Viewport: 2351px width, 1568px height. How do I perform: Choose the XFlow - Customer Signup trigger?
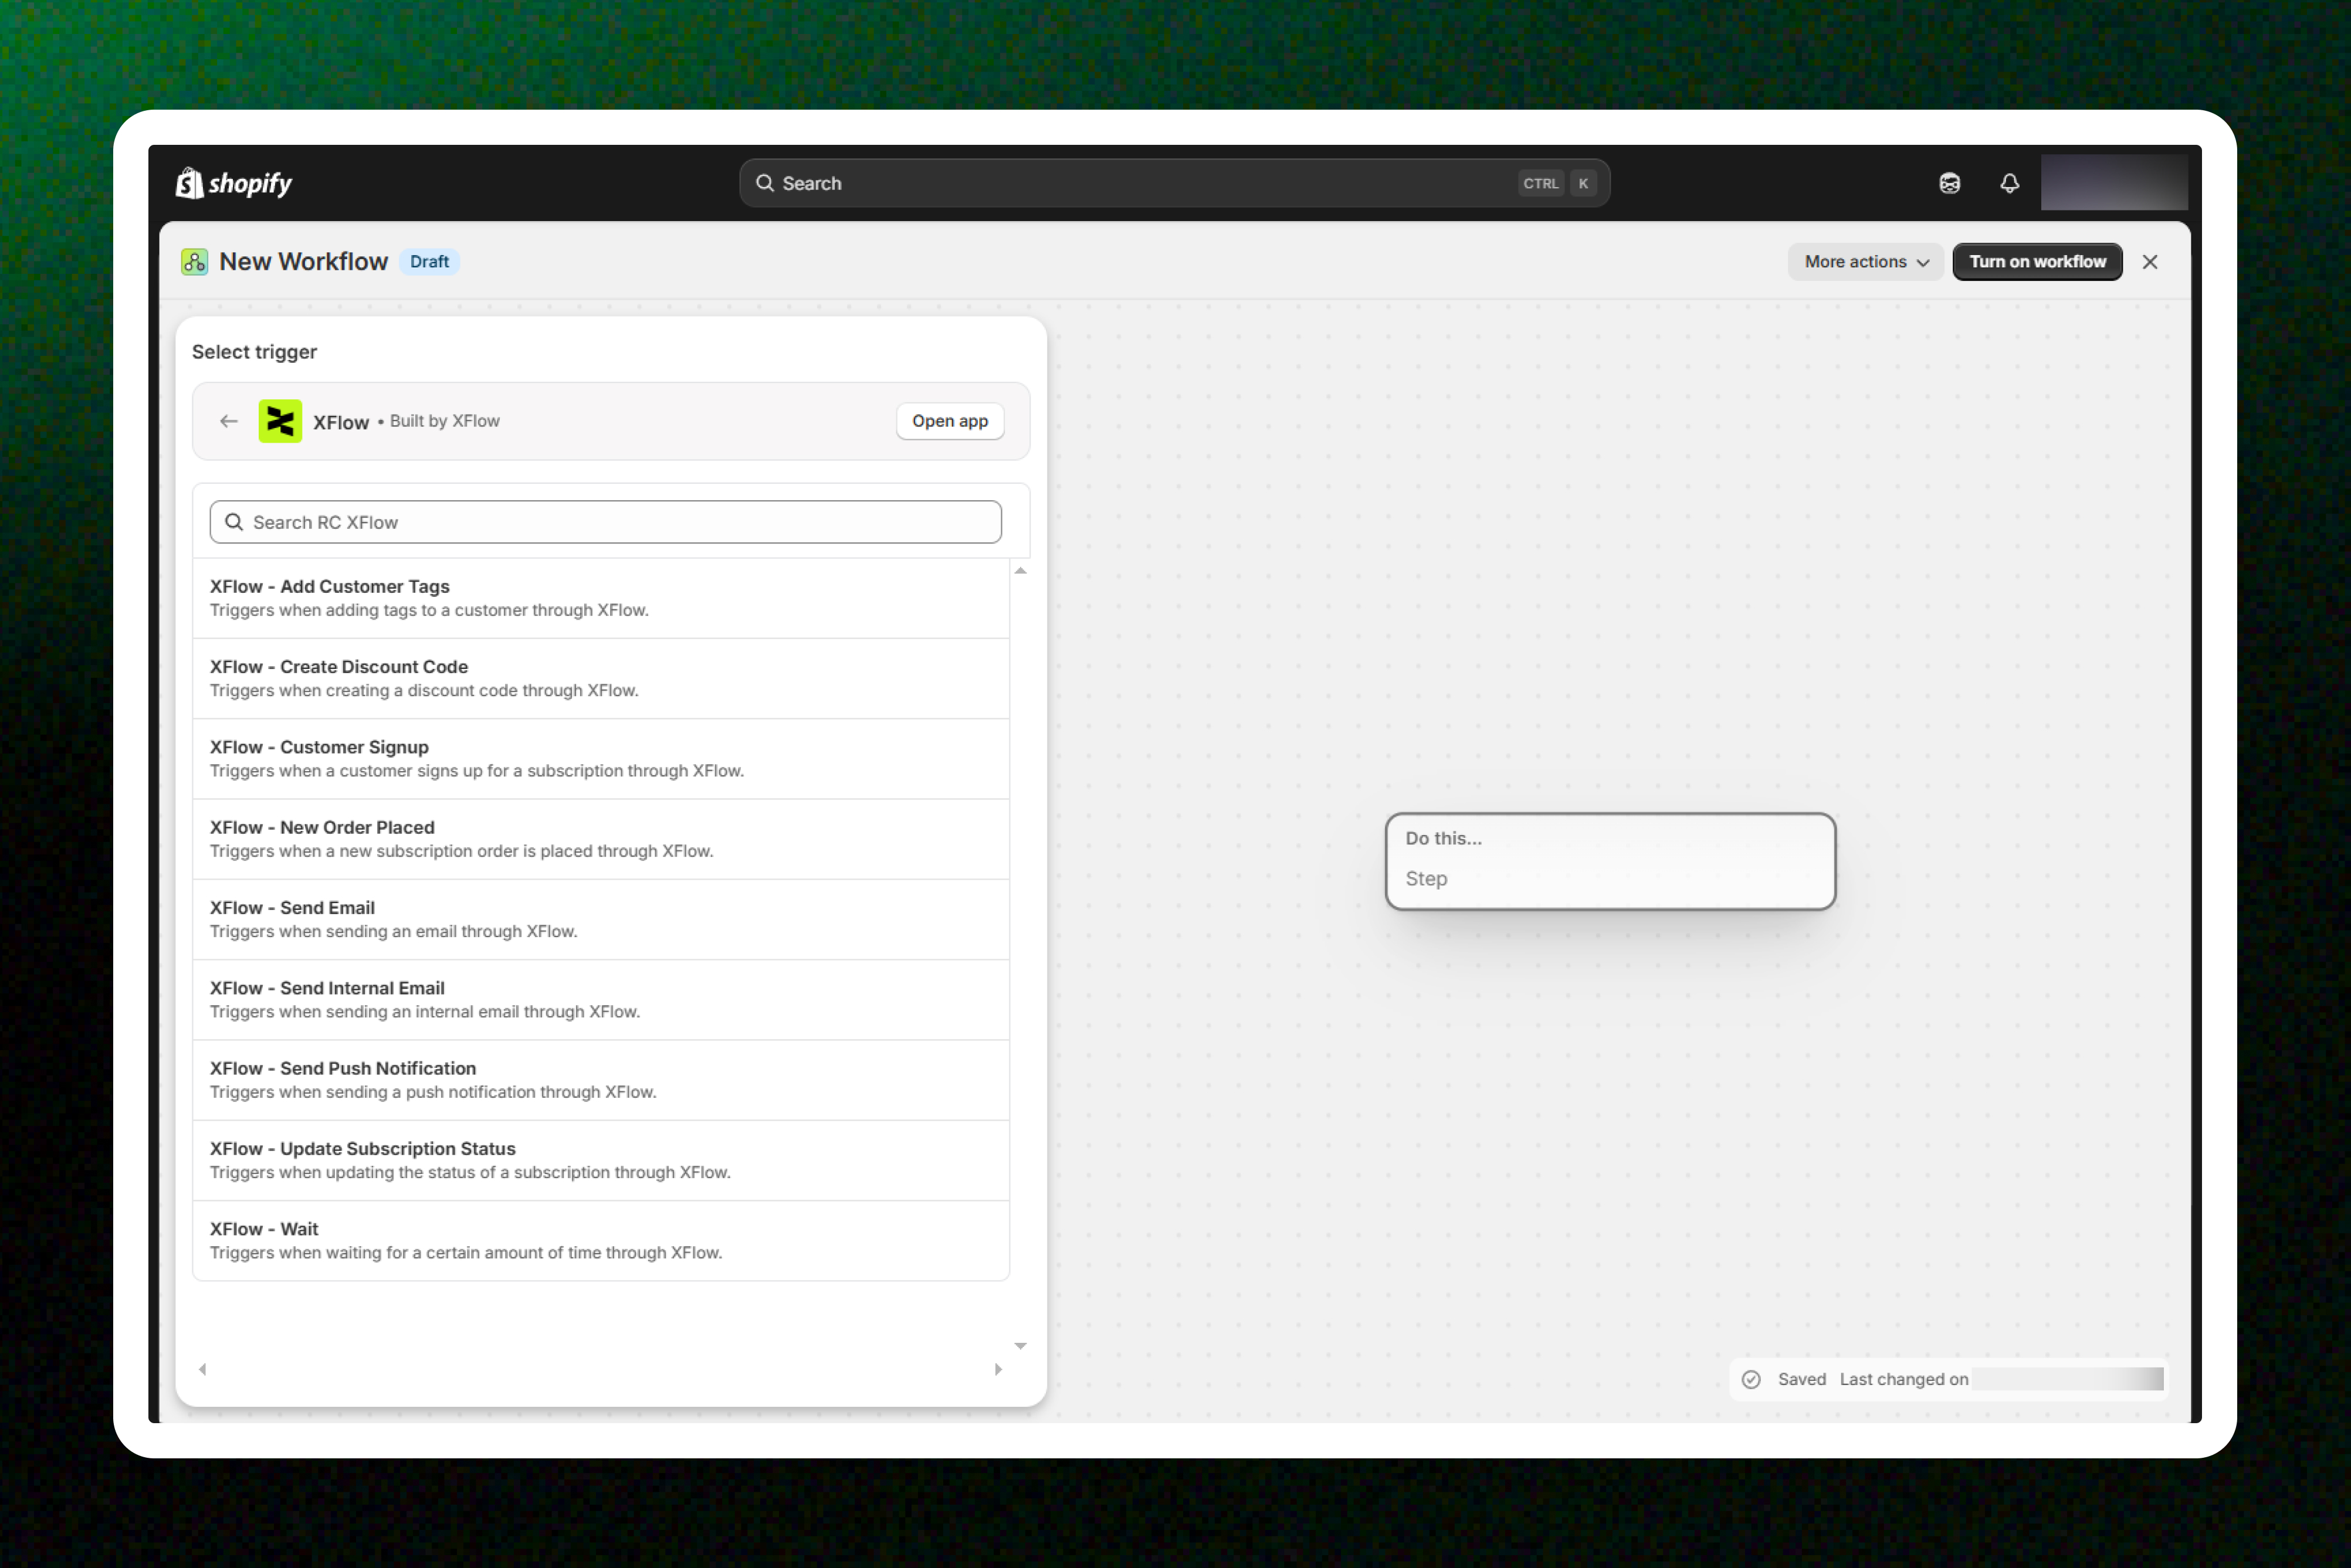point(601,759)
